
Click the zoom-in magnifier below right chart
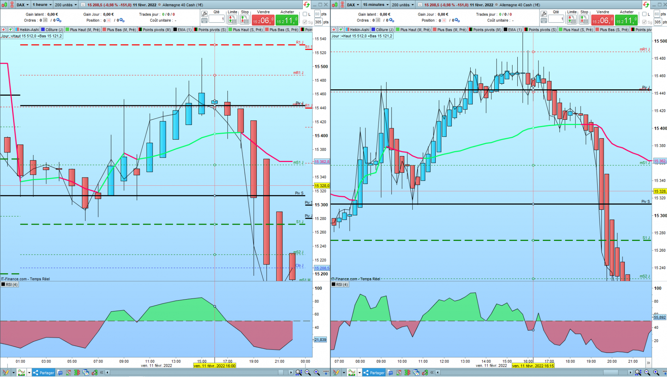[656, 373]
